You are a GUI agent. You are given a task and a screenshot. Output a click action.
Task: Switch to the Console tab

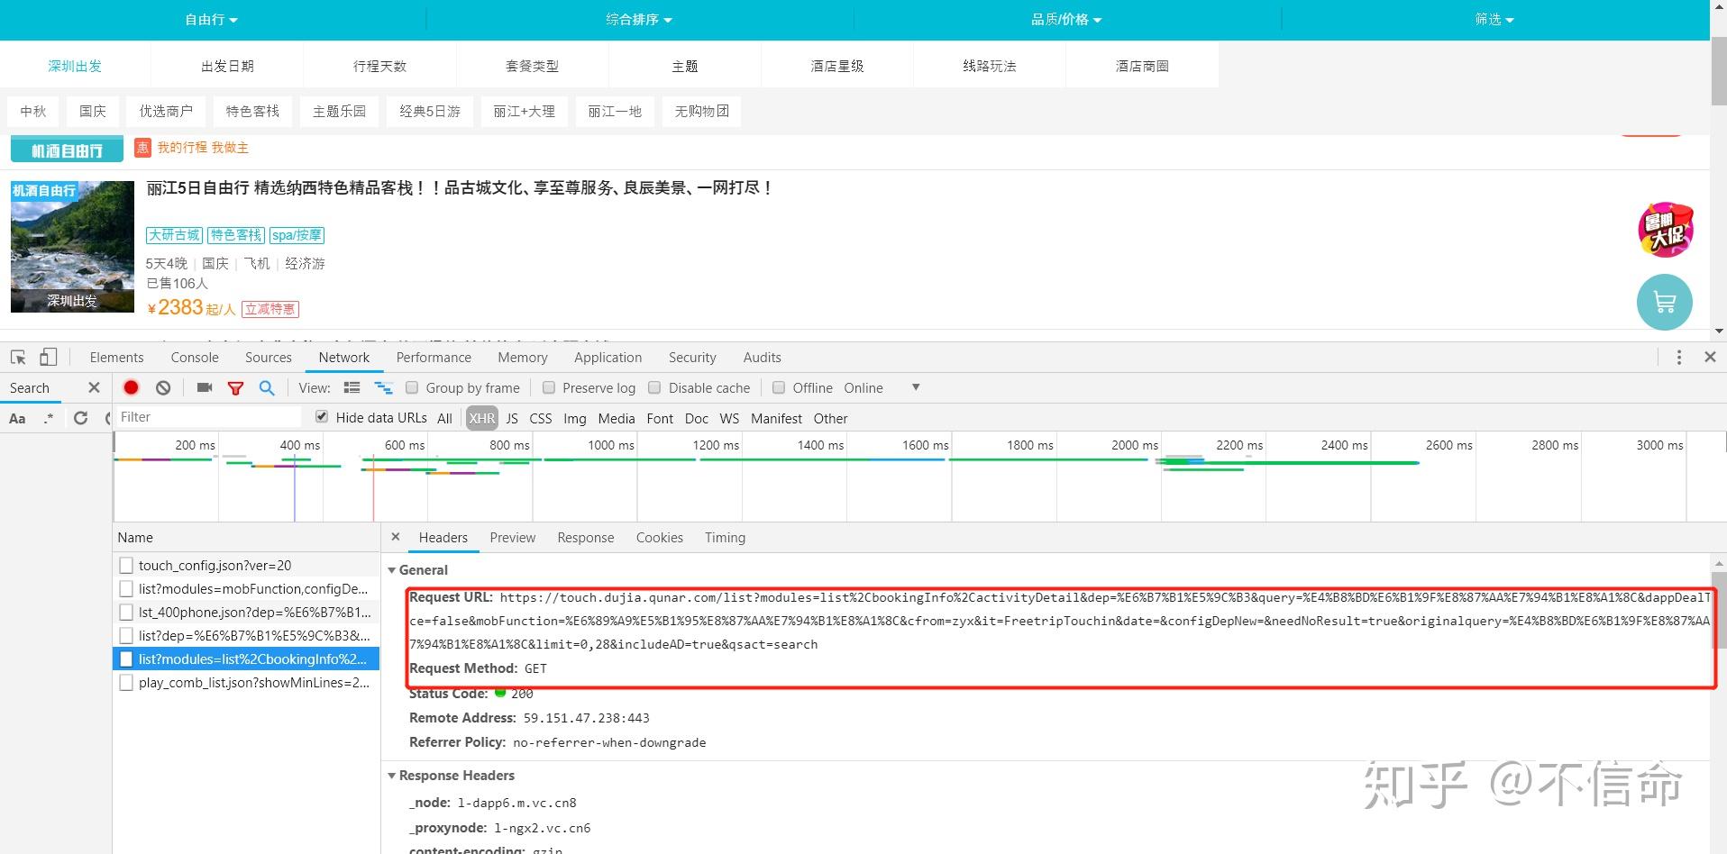click(x=194, y=357)
